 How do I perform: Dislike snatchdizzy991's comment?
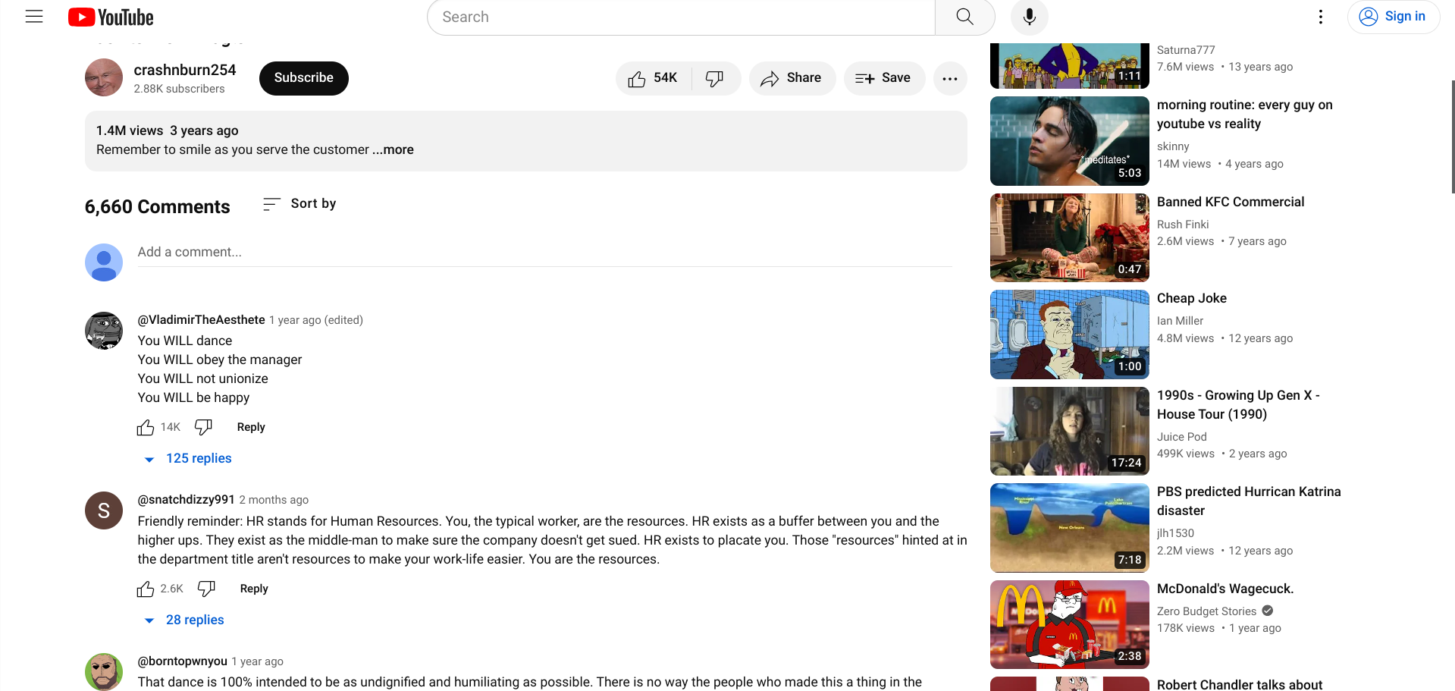(x=206, y=589)
